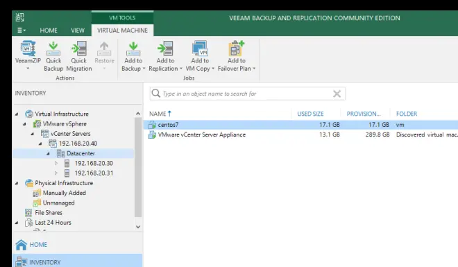This screenshot has width=458, height=267.
Task: Click the 289.8 GB provisioned size cell
Action: [378, 135]
